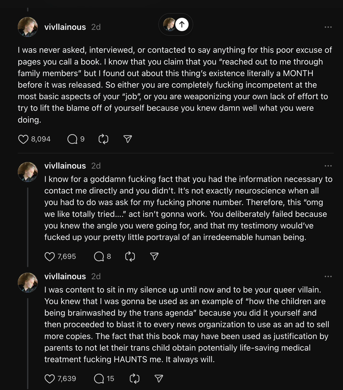Repost the third post about queer villain
The height and width of the screenshot is (390, 343).
pos(134,379)
